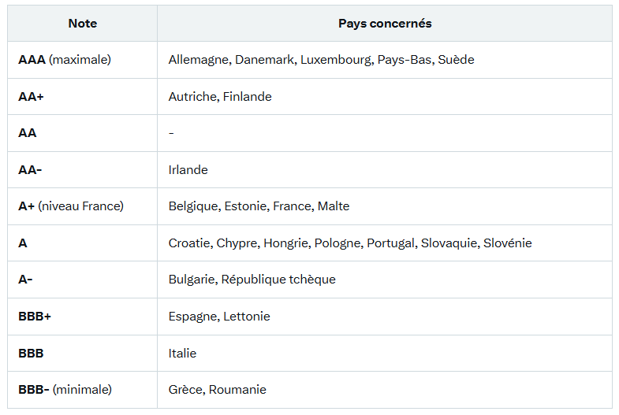Click the Pays concernés column header
619x415 pixels.
385,24
